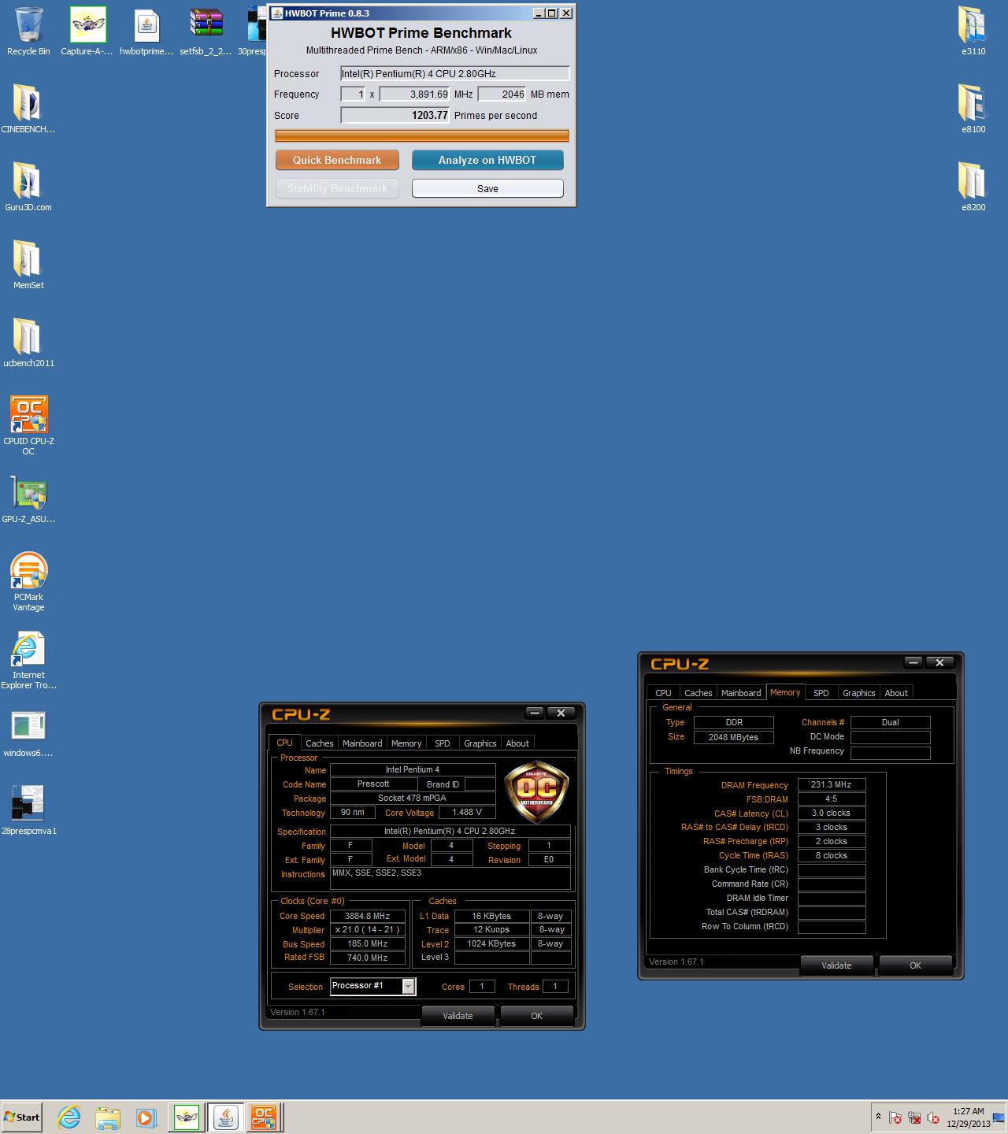Open the e8100 folder icon
This screenshot has height=1134, width=1008.
[x=973, y=109]
